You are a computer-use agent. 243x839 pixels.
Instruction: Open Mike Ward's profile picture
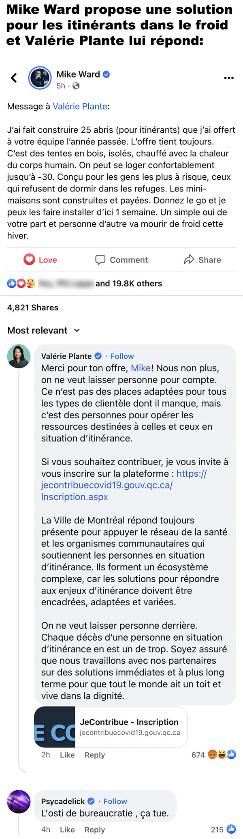coord(40,77)
